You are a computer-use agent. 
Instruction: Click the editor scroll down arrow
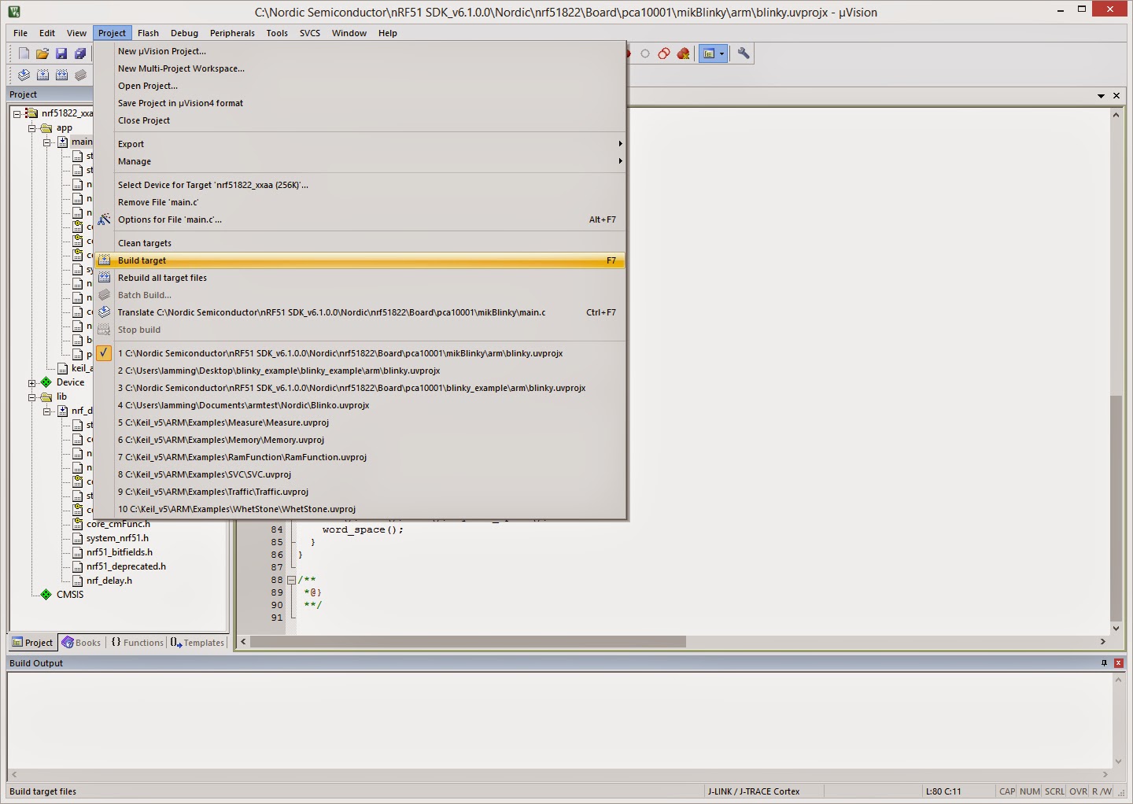[x=1116, y=629]
